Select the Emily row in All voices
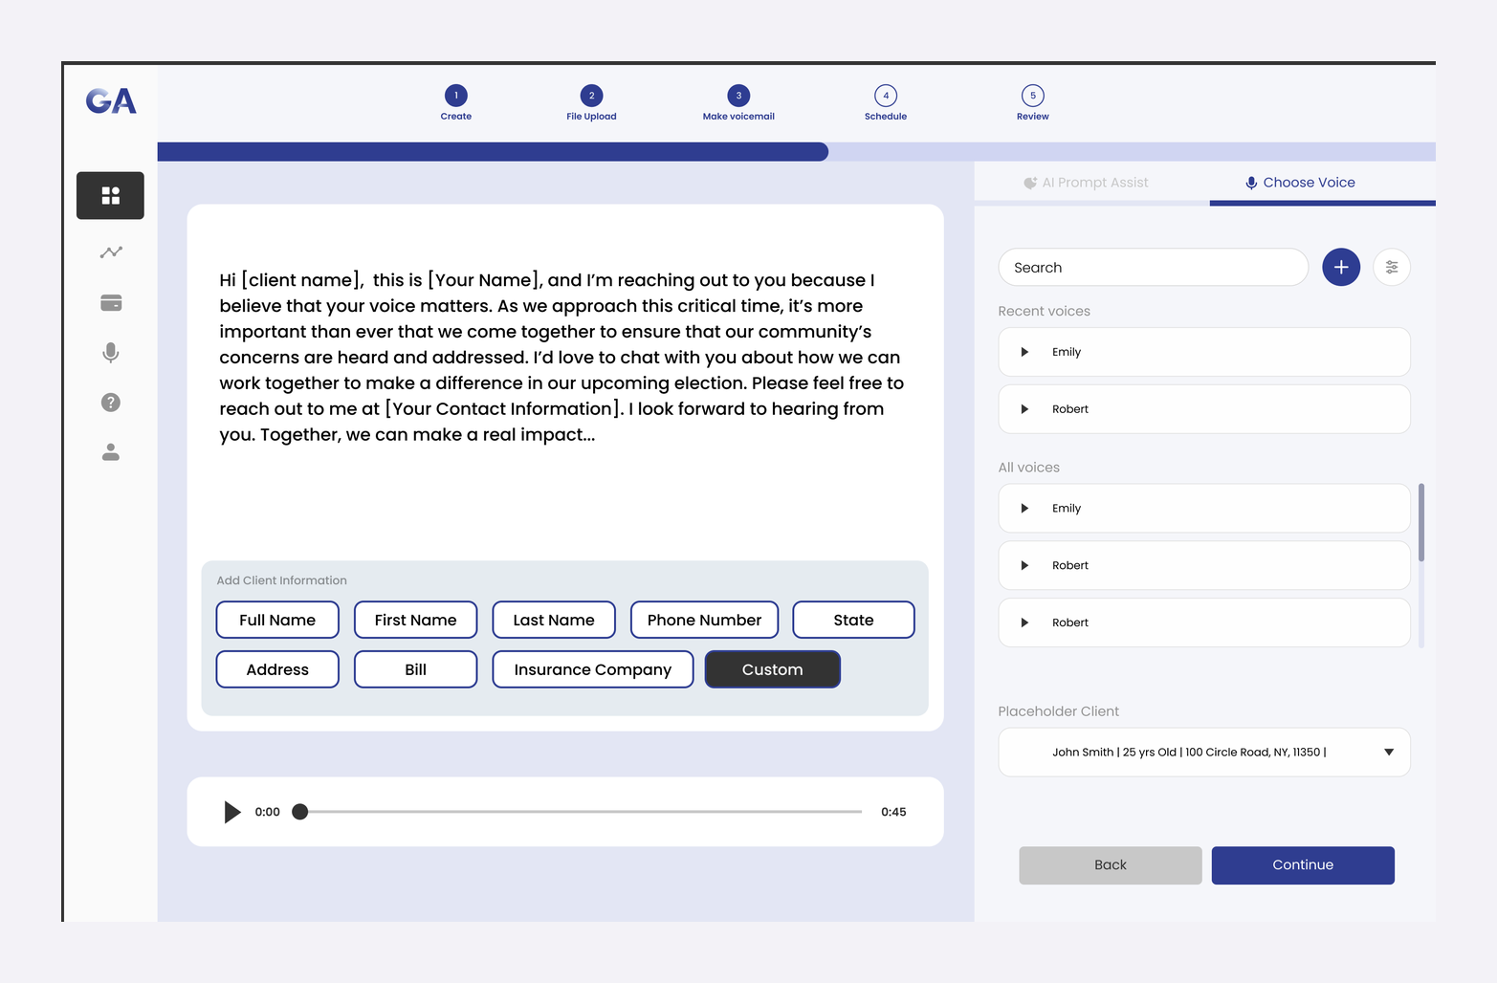The image size is (1497, 983). pos(1204,509)
